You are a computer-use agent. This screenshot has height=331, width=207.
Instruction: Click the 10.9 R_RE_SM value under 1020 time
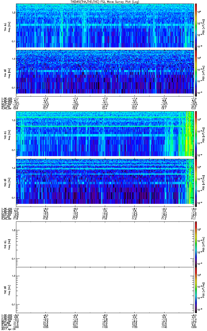(46, 325)
